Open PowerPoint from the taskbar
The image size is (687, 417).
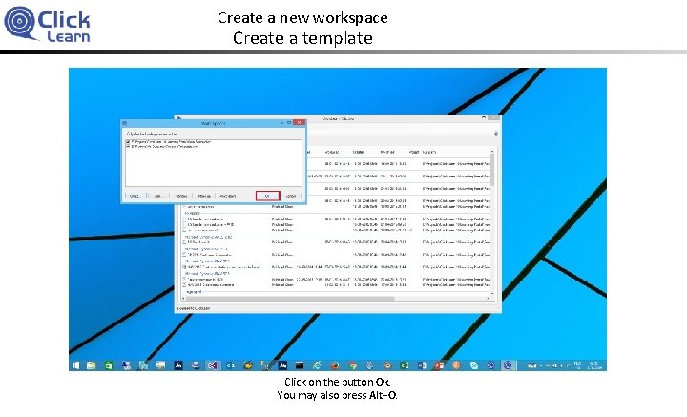439,365
